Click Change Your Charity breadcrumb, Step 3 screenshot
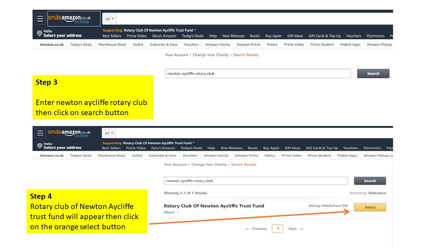The image size is (448, 252). pos(211,55)
